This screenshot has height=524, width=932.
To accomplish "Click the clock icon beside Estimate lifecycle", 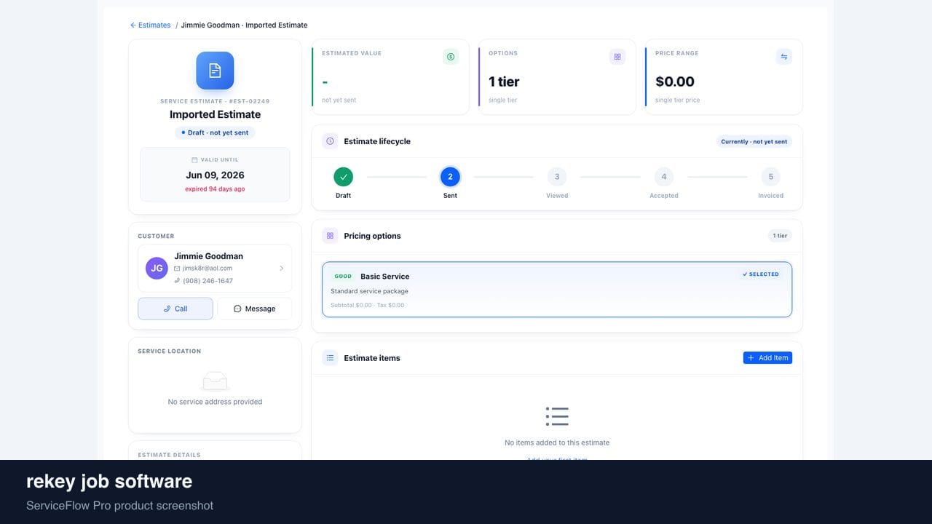I will [330, 141].
